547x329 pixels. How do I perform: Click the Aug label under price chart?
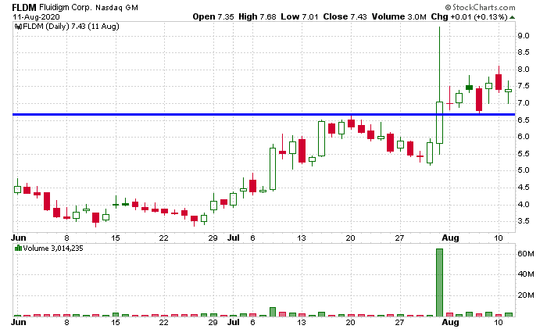click(450, 238)
